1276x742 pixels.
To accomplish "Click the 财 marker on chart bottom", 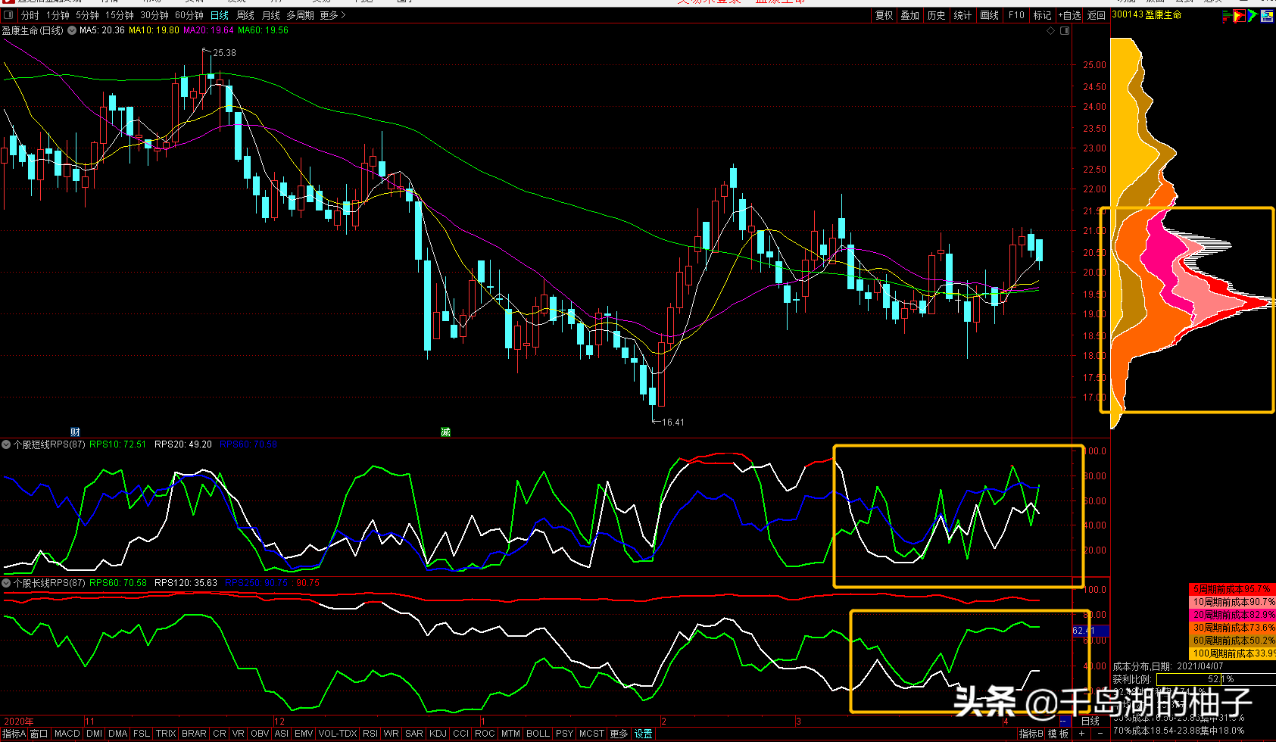I will click(75, 432).
